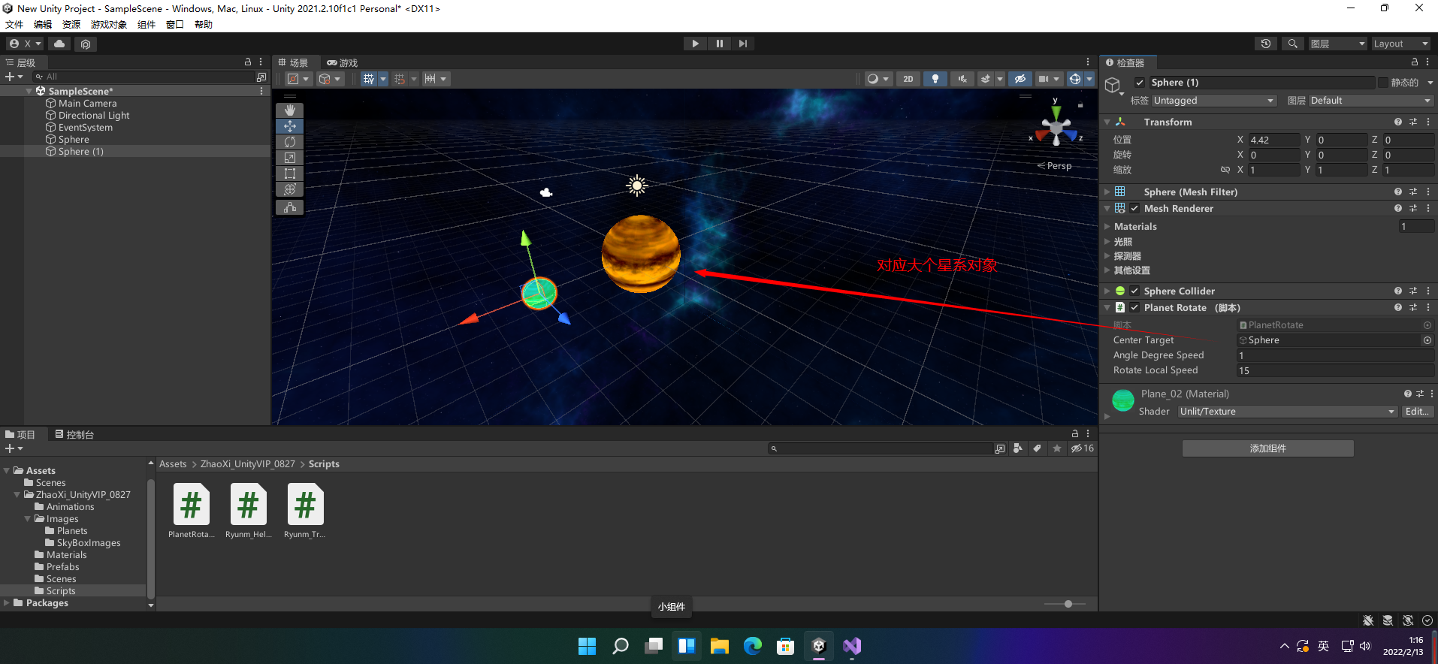Click the shader Edit... button
Screen dimensions: 1438x664
1417,412
